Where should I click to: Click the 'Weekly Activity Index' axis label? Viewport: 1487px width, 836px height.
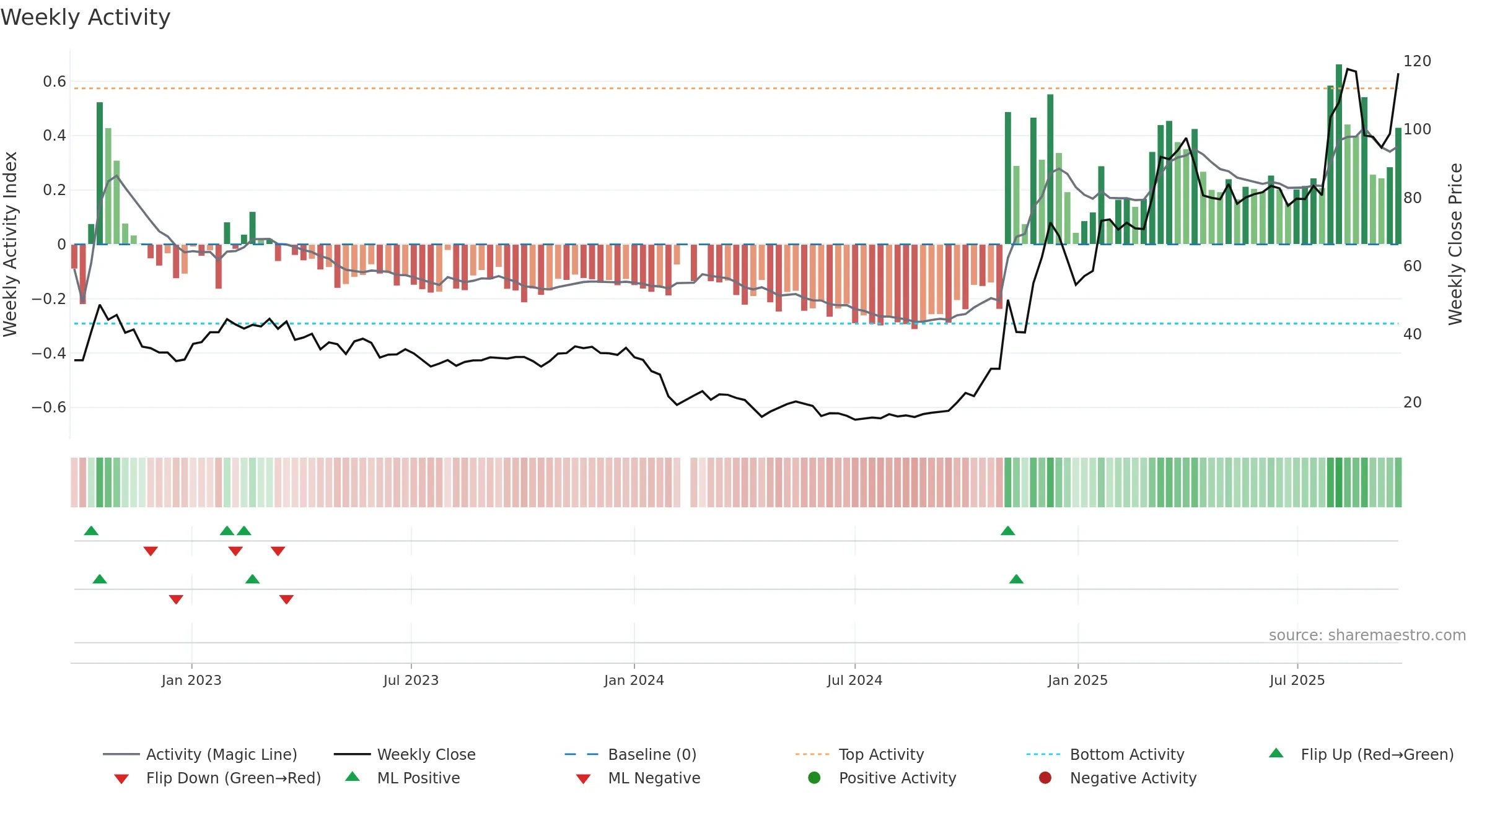click(11, 244)
